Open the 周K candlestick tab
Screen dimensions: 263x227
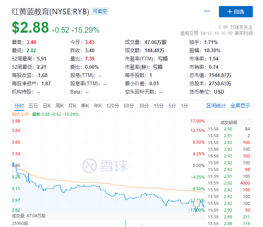tap(60, 106)
